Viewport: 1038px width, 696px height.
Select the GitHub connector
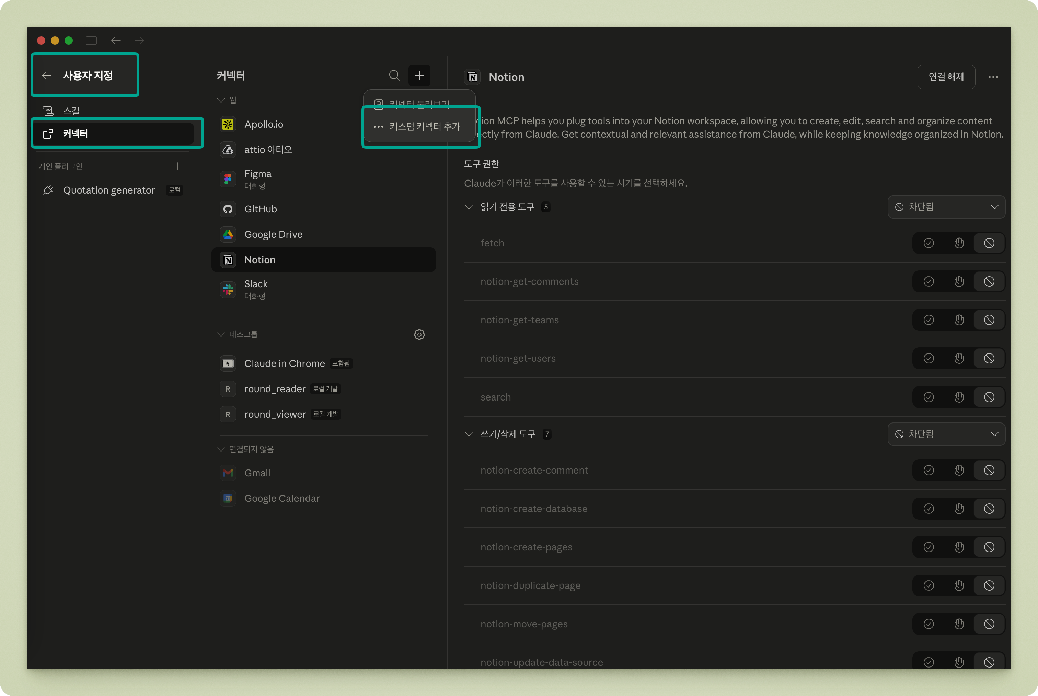260,209
